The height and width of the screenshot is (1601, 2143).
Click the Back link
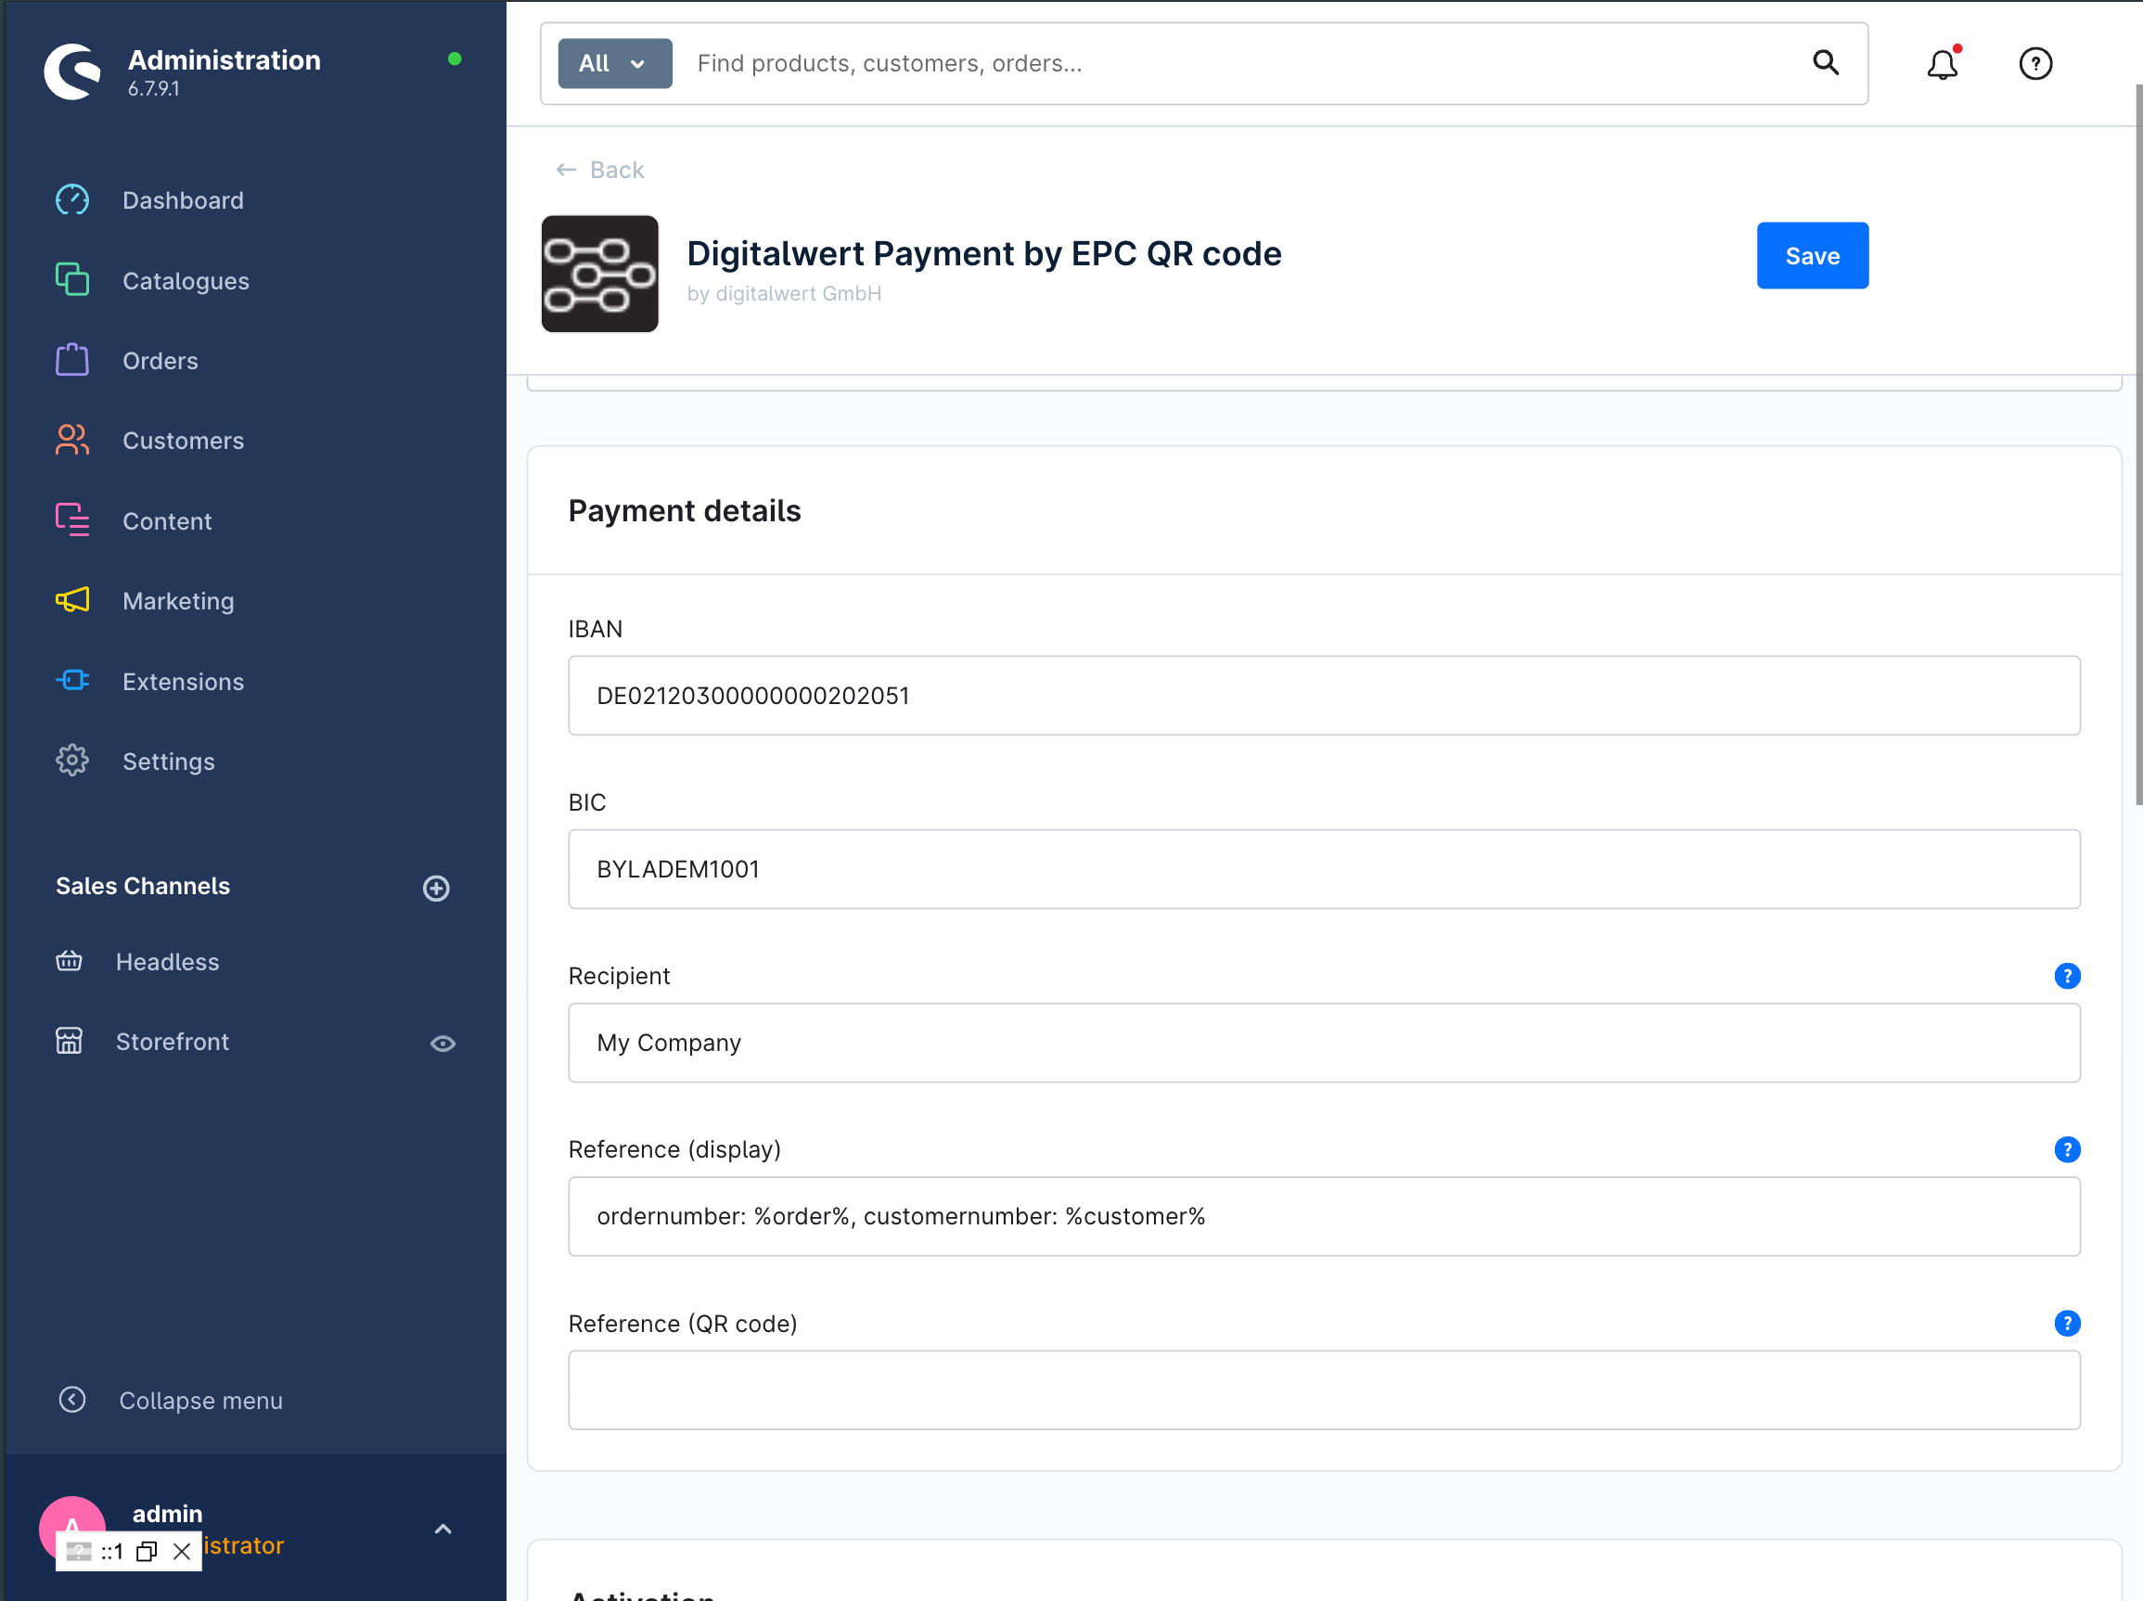[x=599, y=171]
